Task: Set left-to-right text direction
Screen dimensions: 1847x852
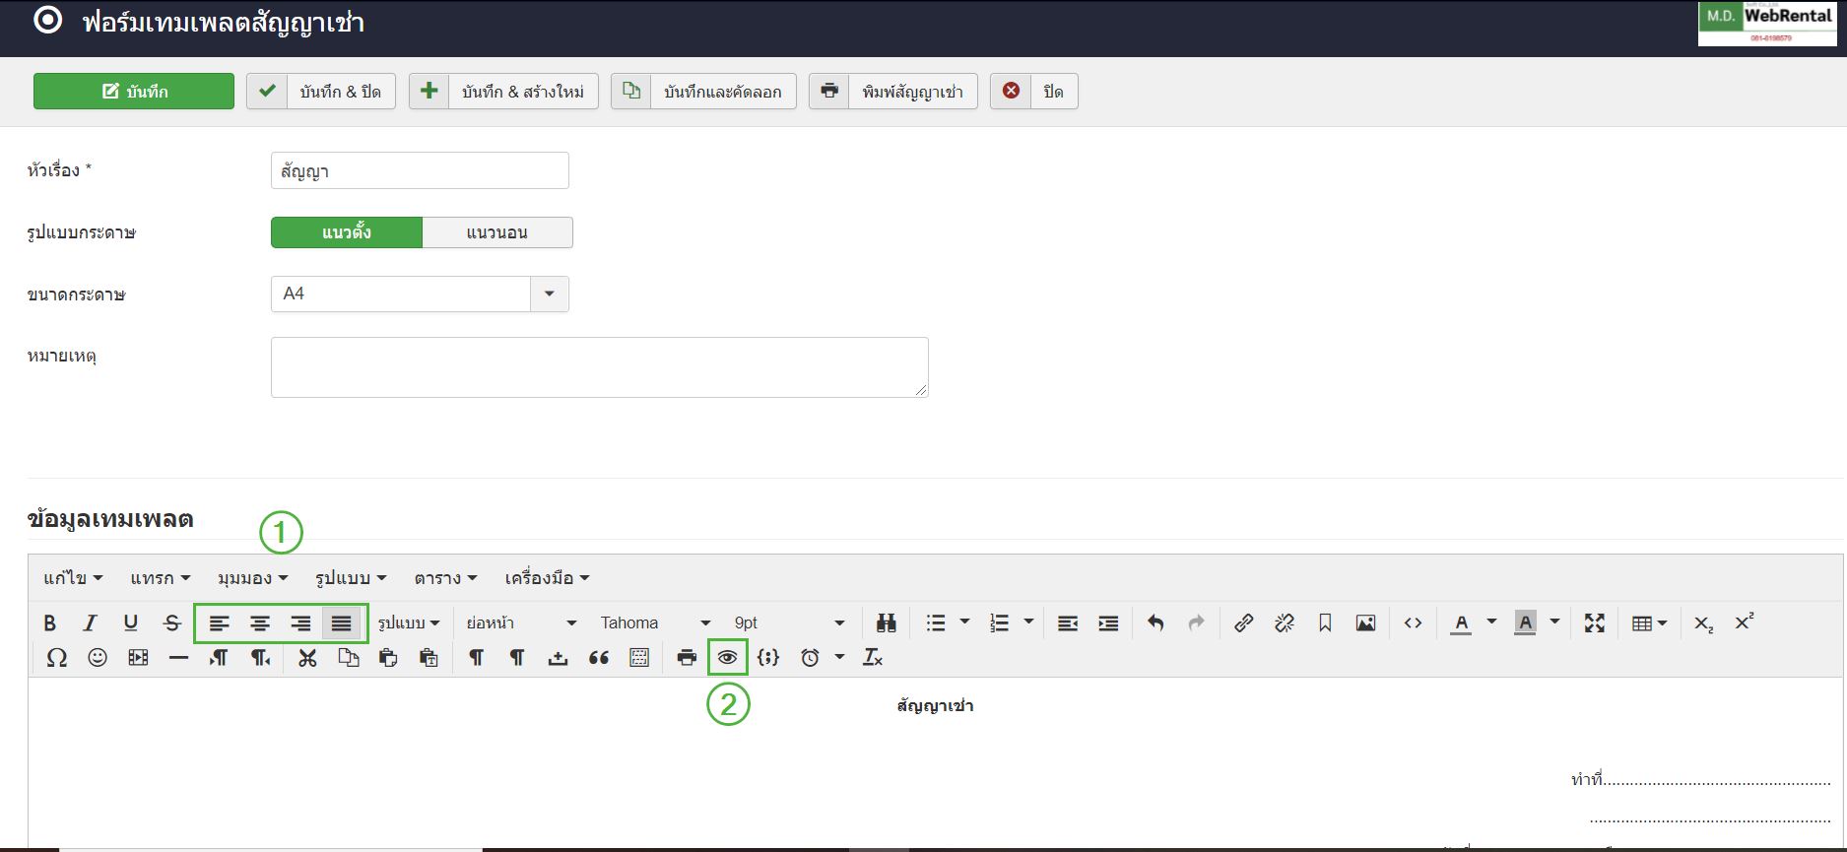Action: coord(219,657)
